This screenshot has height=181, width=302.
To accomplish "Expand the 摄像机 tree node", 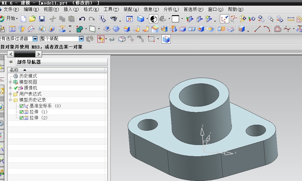I will (10, 88).
